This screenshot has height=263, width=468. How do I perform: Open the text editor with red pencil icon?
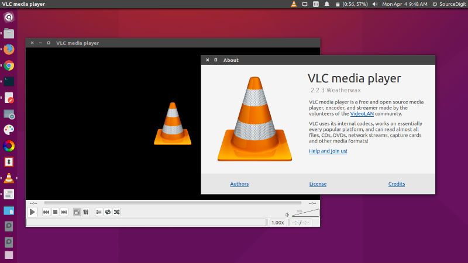pos(9,98)
